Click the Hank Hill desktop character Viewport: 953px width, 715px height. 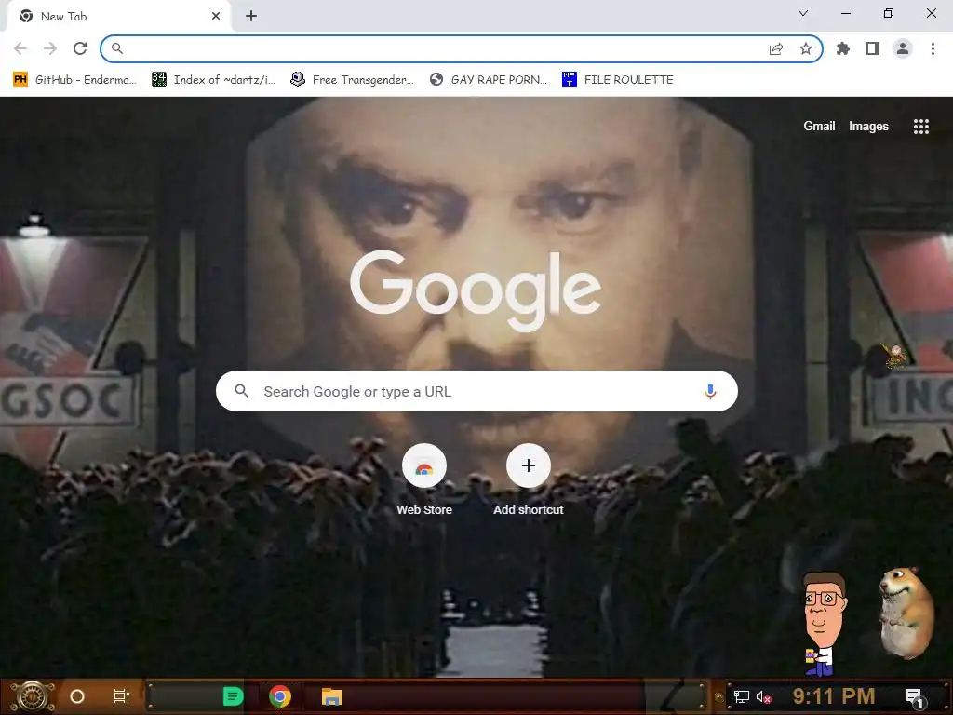tap(825, 624)
